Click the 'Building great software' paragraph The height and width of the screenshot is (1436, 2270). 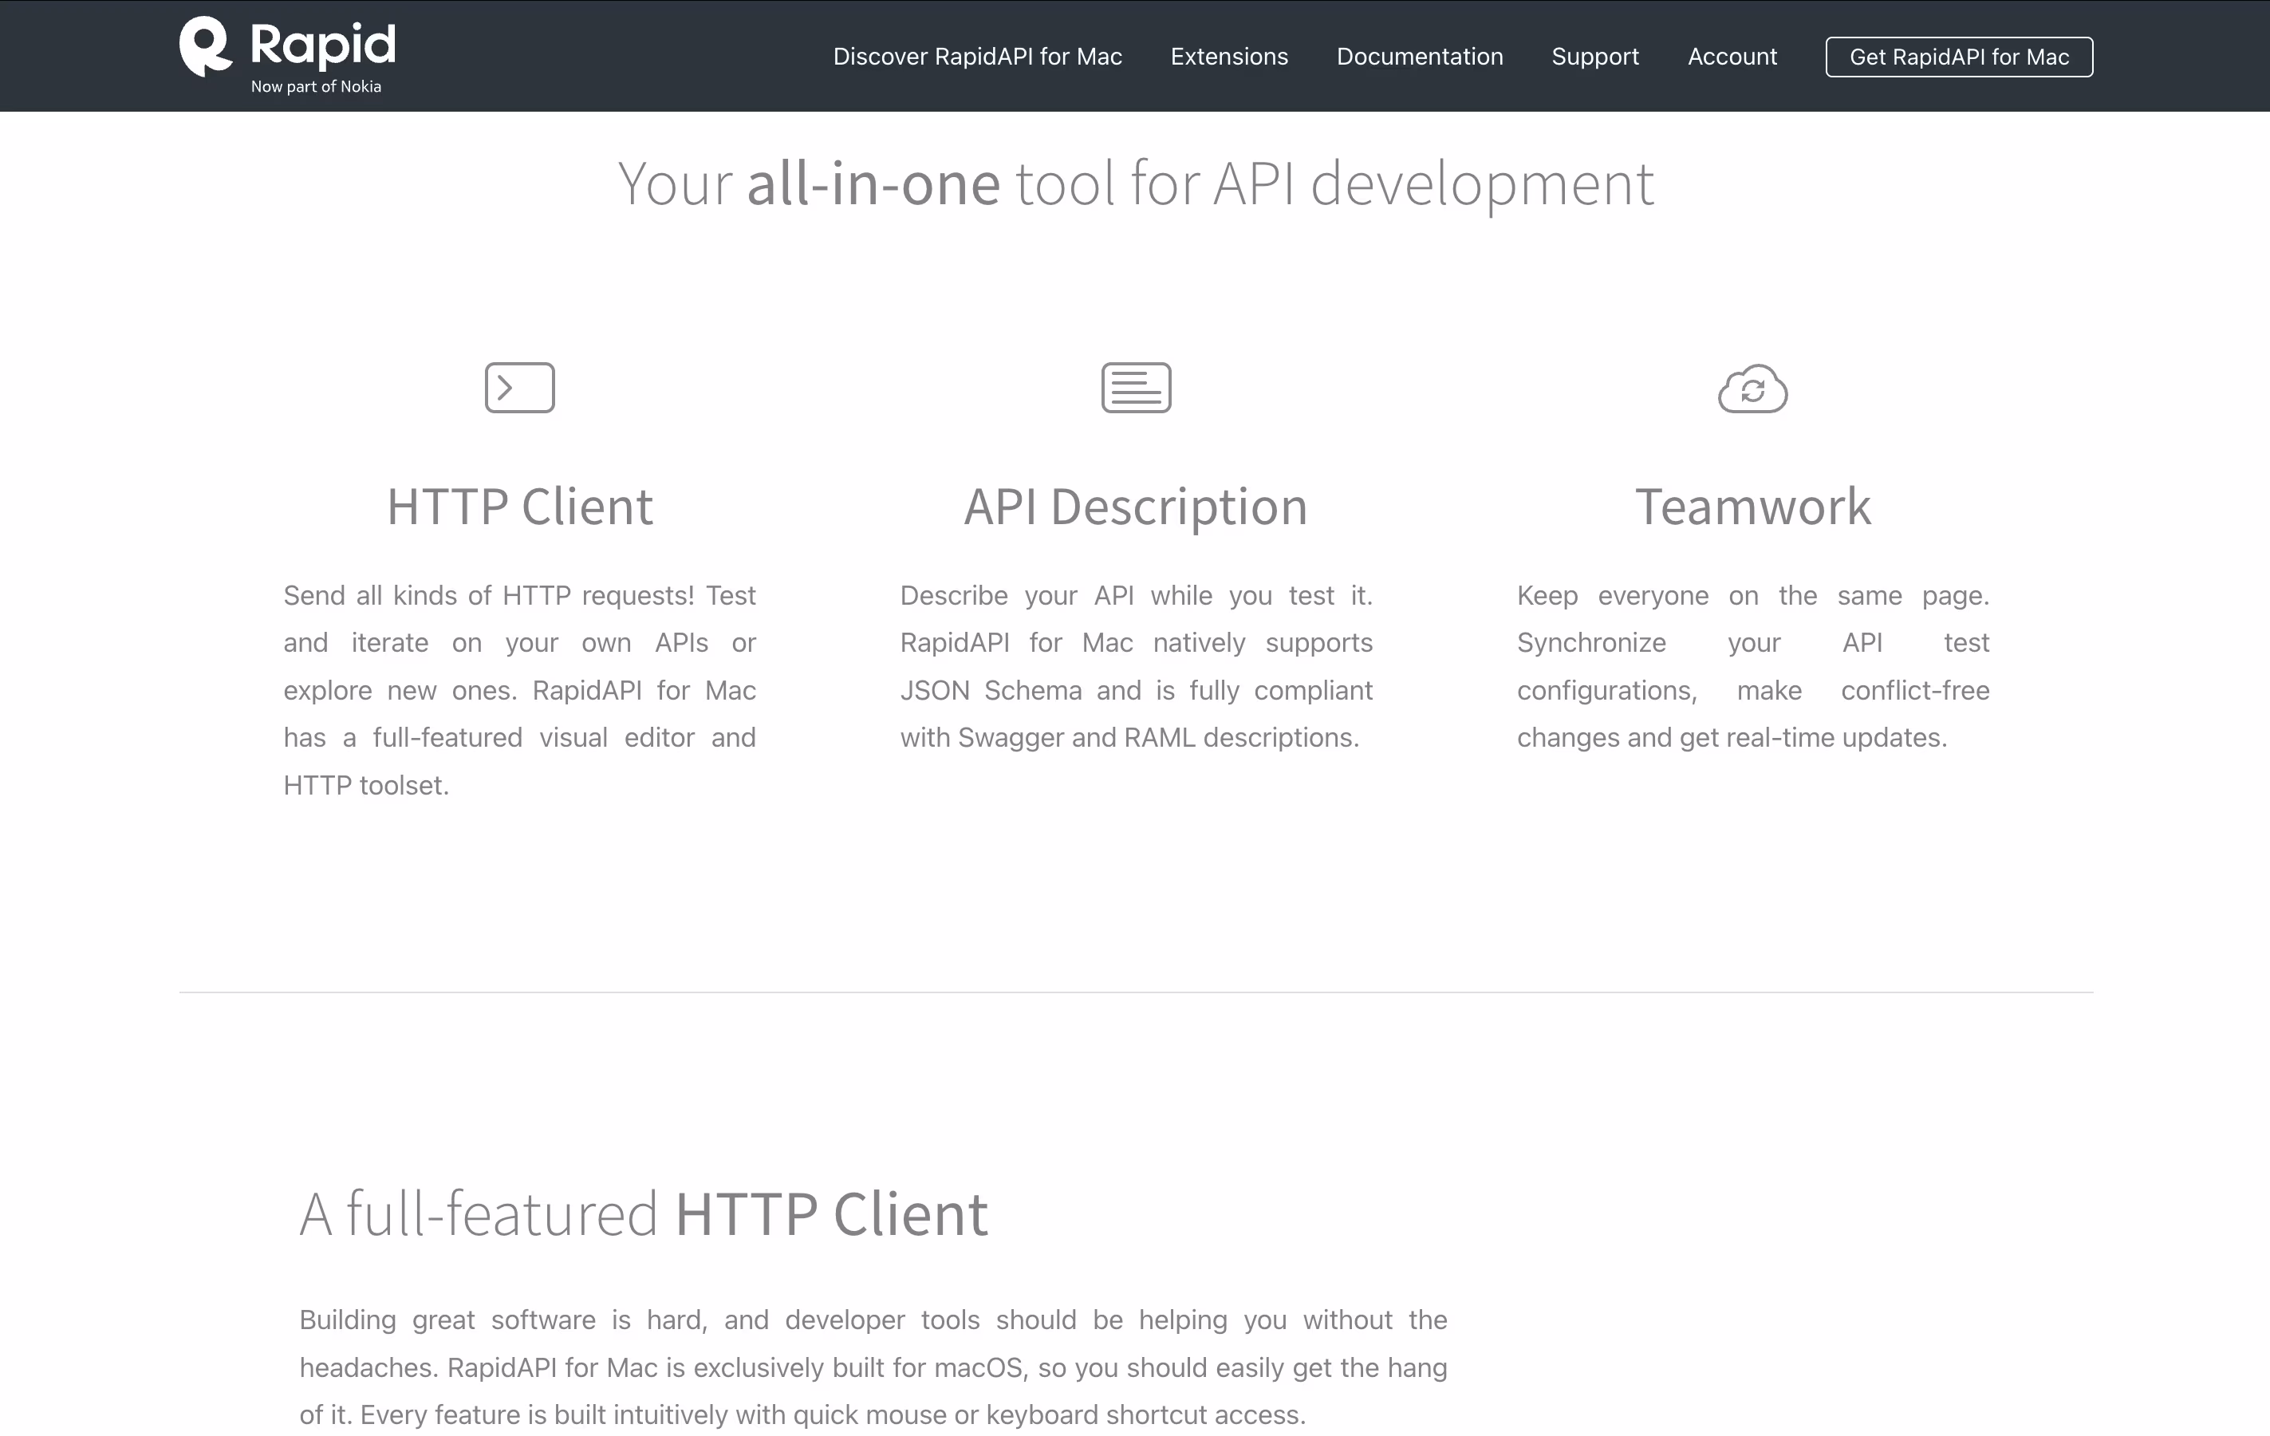click(873, 1367)
